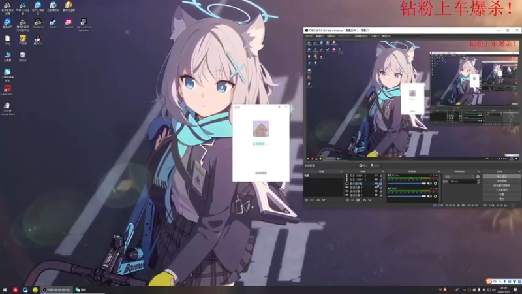This screenshot has height=294, width=522.
Task: Select the red Launcher desktop icon
Action: tap(7, 90)
